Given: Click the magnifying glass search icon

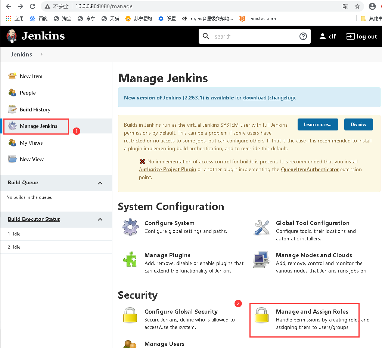Looking at the screenshot, I should click(206, 36).
